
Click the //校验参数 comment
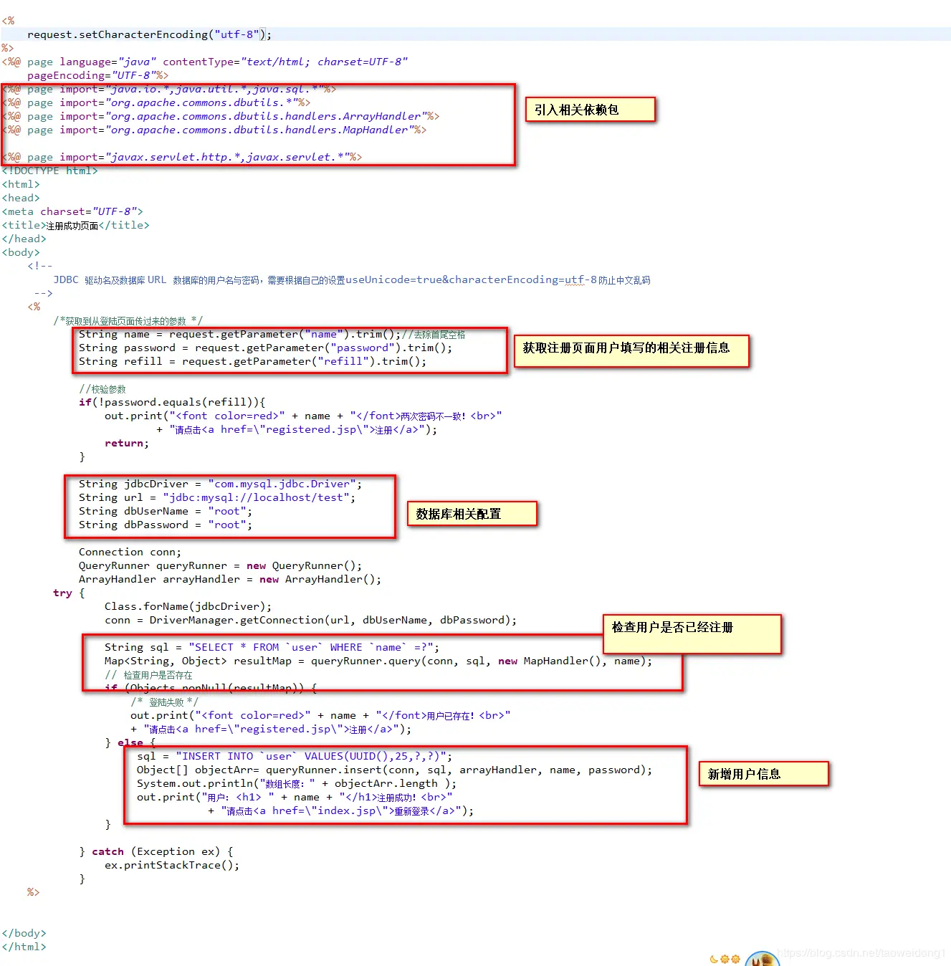(102, 388)
